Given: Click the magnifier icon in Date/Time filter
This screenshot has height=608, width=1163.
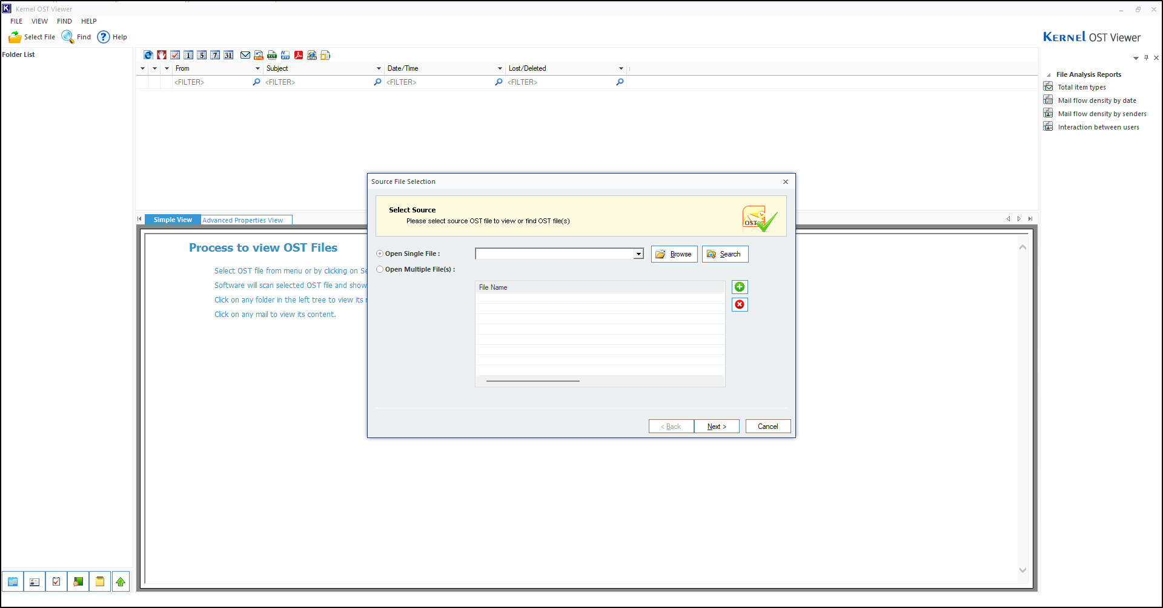Looking at the screenshot, I should (499, 82).
